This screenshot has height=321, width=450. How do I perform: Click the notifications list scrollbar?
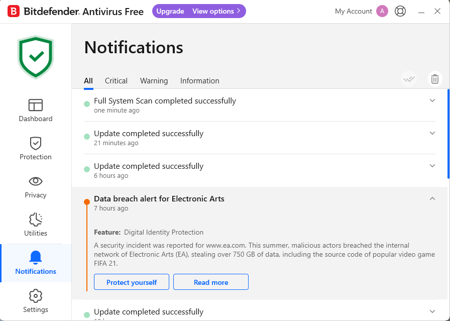(448, 134)
